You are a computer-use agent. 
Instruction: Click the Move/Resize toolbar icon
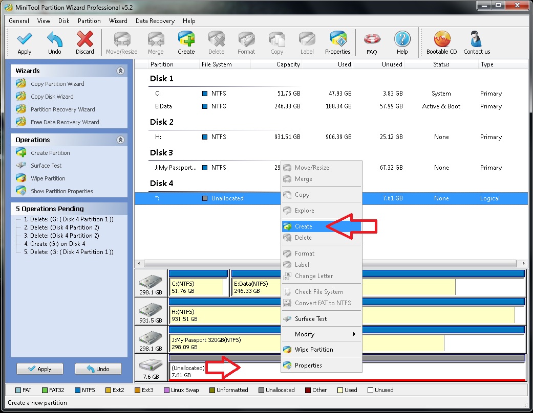(122, 39)
